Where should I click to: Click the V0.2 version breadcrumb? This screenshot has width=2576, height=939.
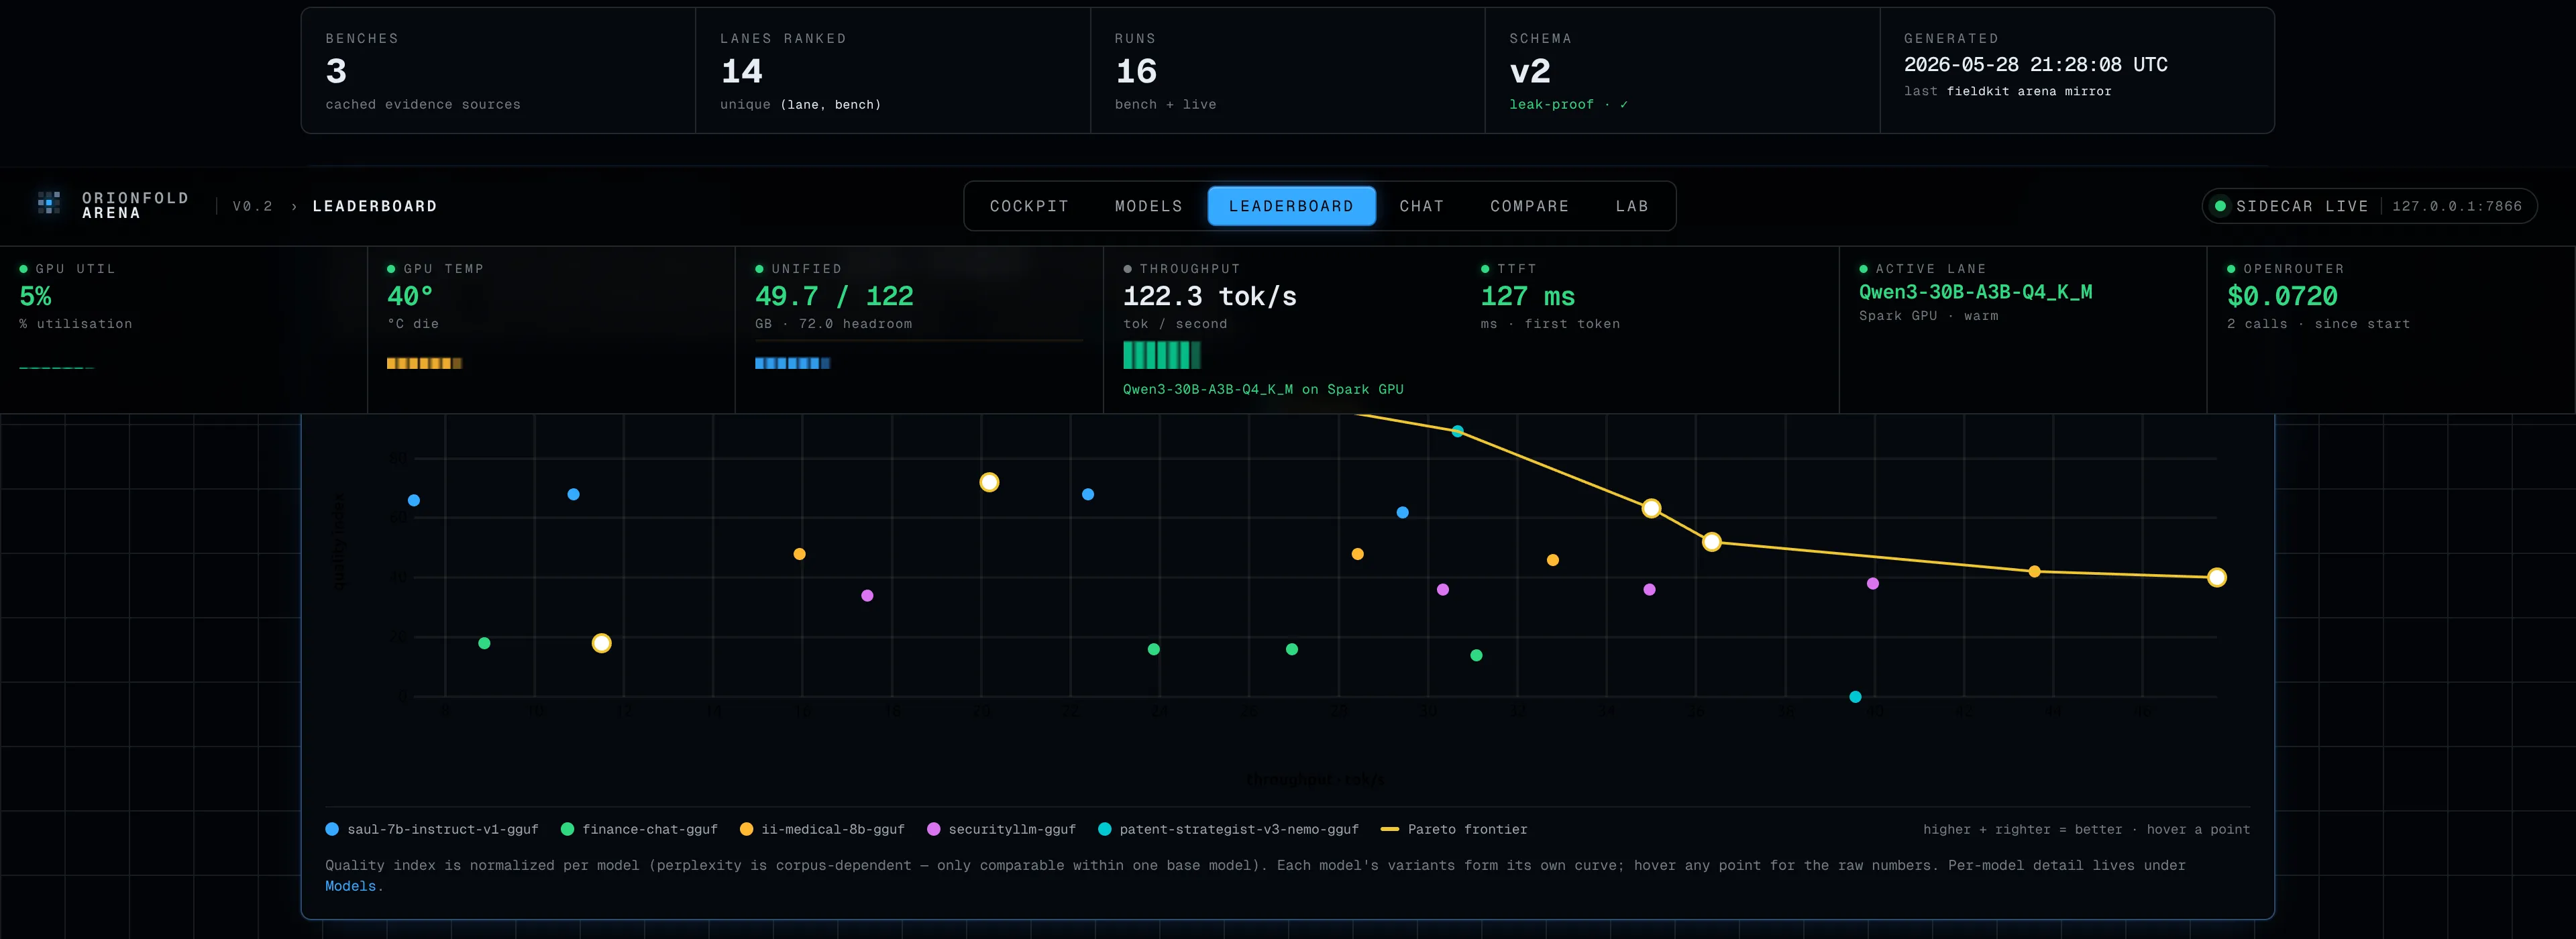[x=252, y=206]
